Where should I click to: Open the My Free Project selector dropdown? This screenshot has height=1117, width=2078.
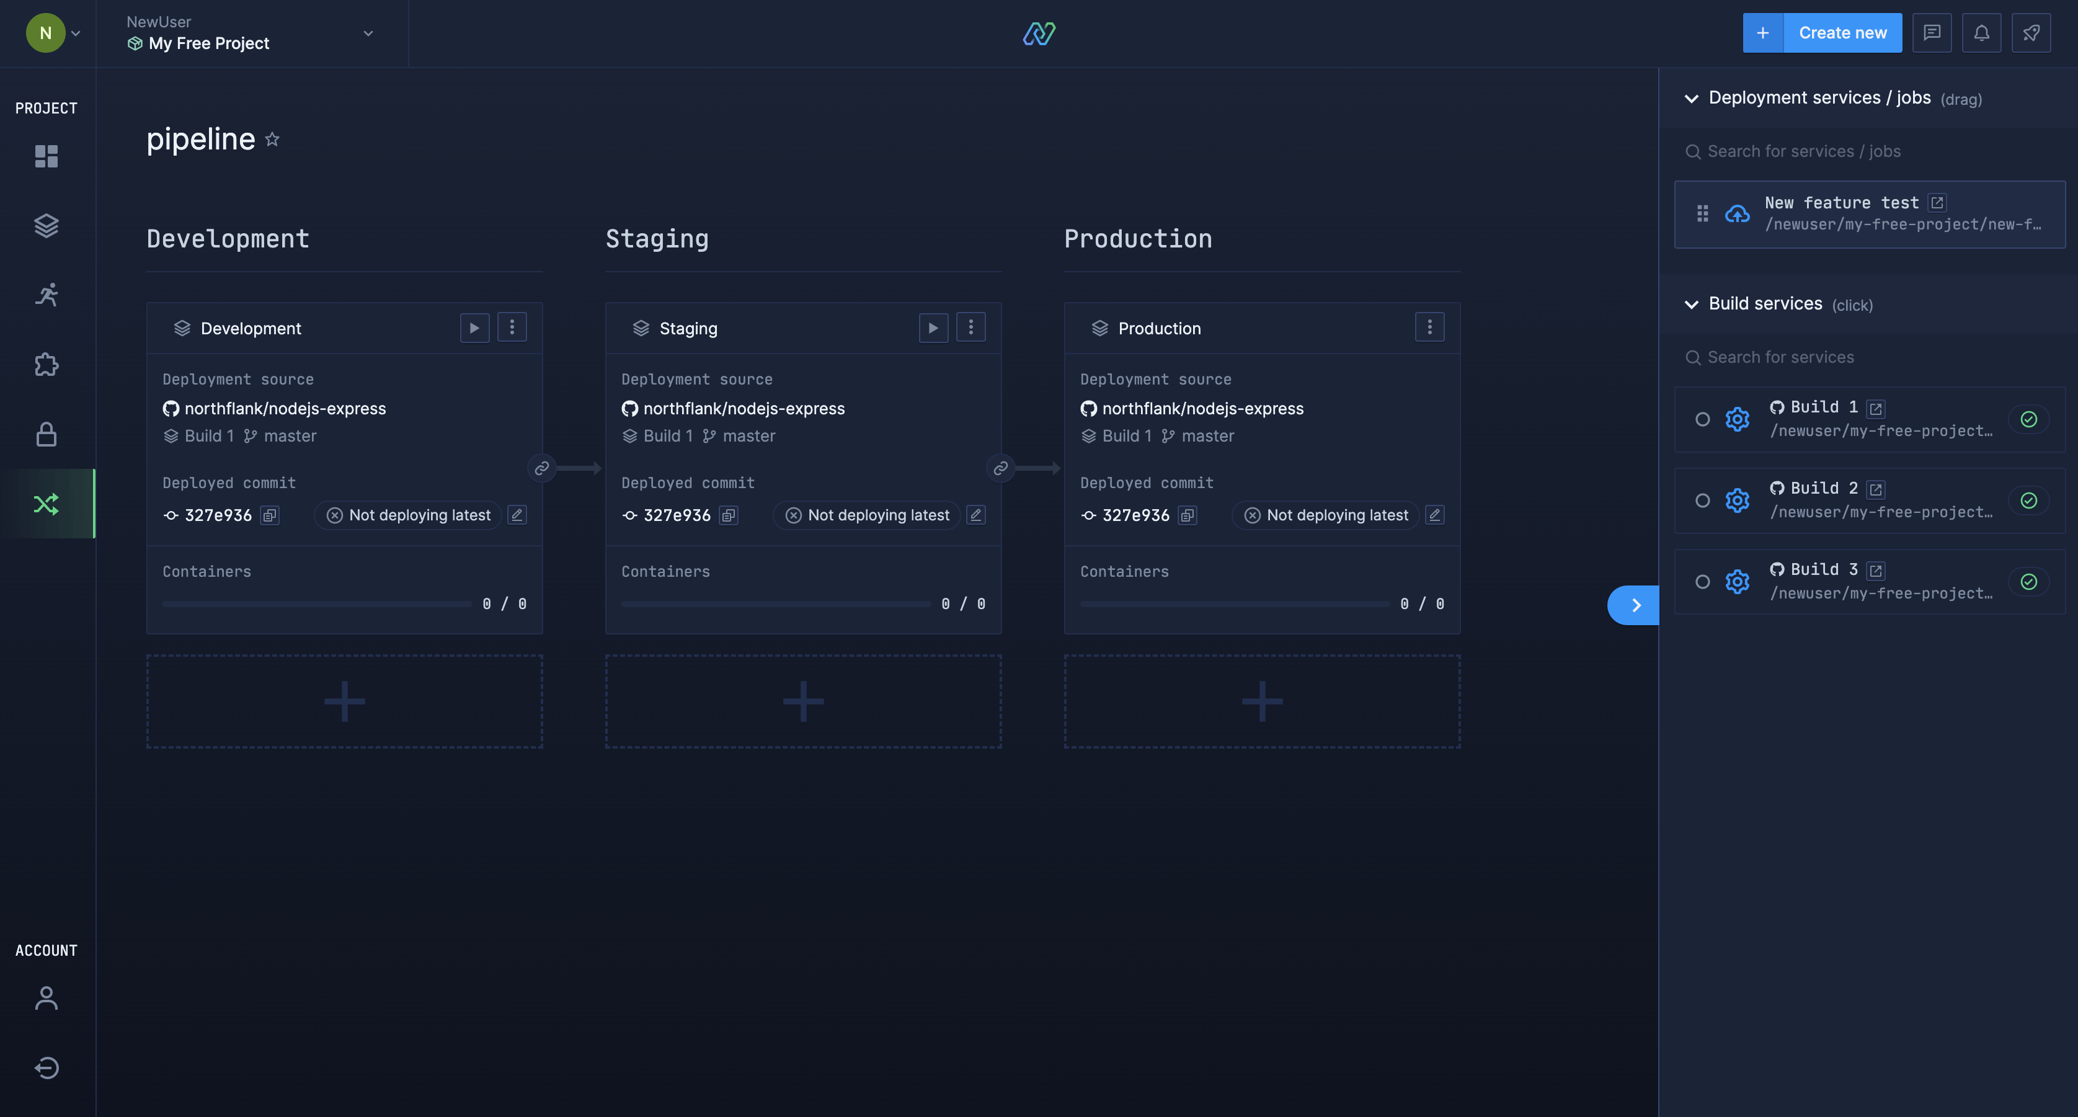pos(252,33)
